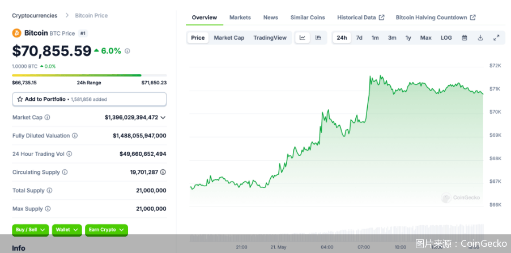Click the $49,660,652,494 trading volume value
This screenshot has width=511, height=253.
click(x=143, y=154)
